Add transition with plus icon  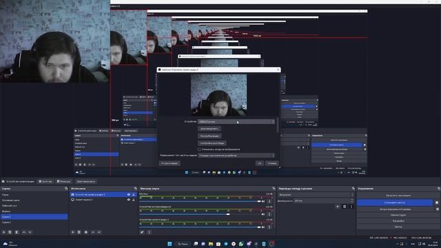tap(338, 207)
